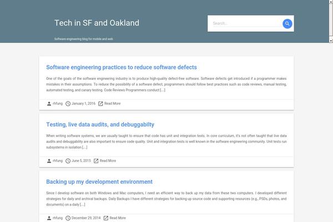Click author icon on software defects post
Viewport: 333px width, 222px height.
point(49,103)
